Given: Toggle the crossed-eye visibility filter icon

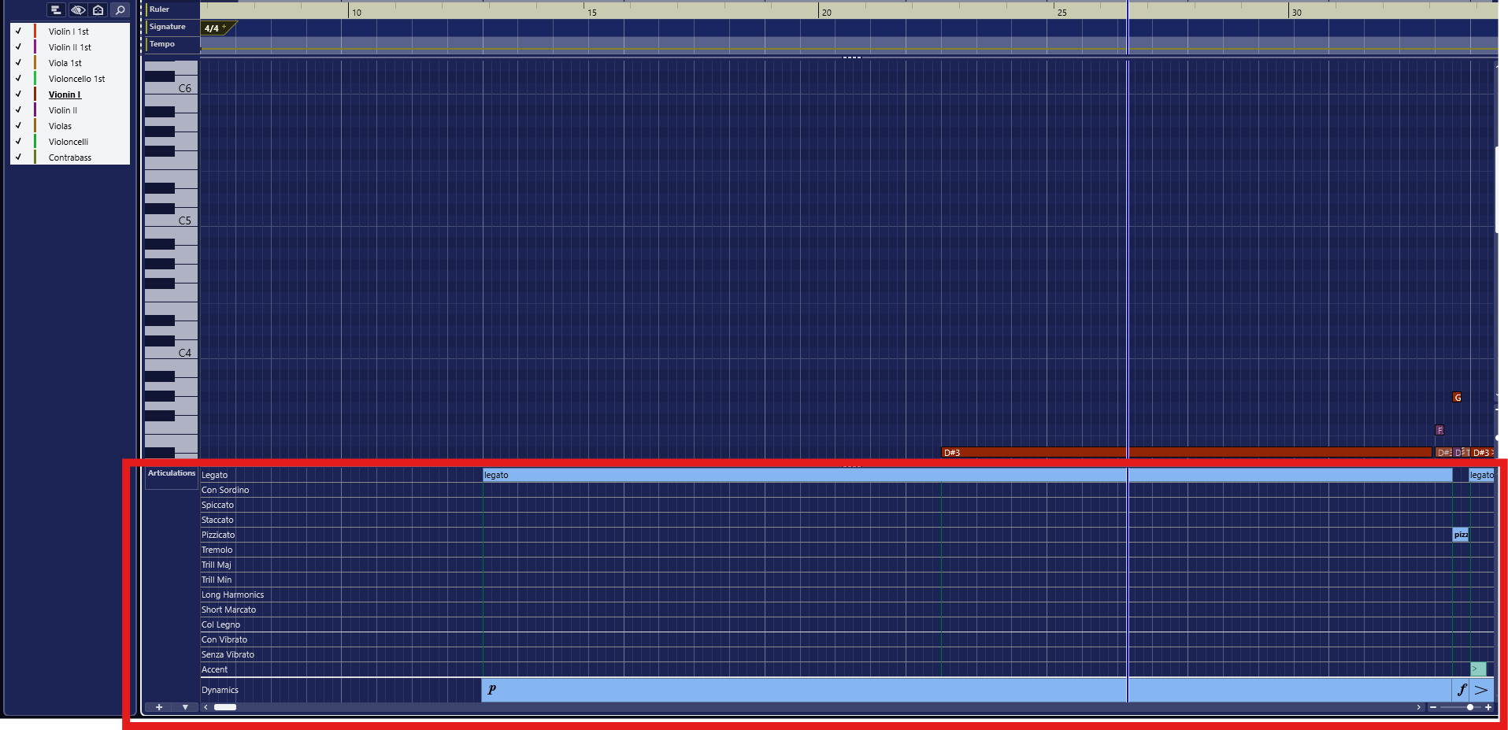Looking at the screenshot, I should coord(77,10).
